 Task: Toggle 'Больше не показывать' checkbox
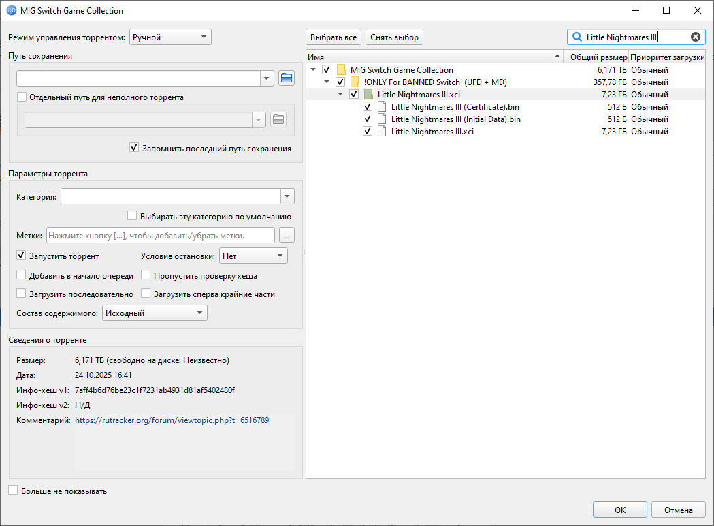pos(13,491)
